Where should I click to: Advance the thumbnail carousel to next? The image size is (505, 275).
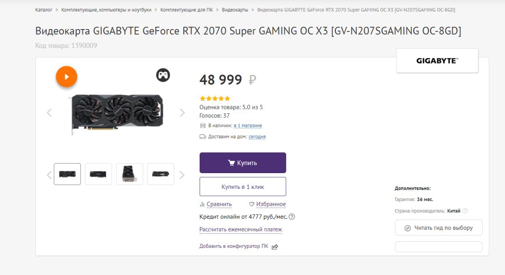[x=182, y=175]
